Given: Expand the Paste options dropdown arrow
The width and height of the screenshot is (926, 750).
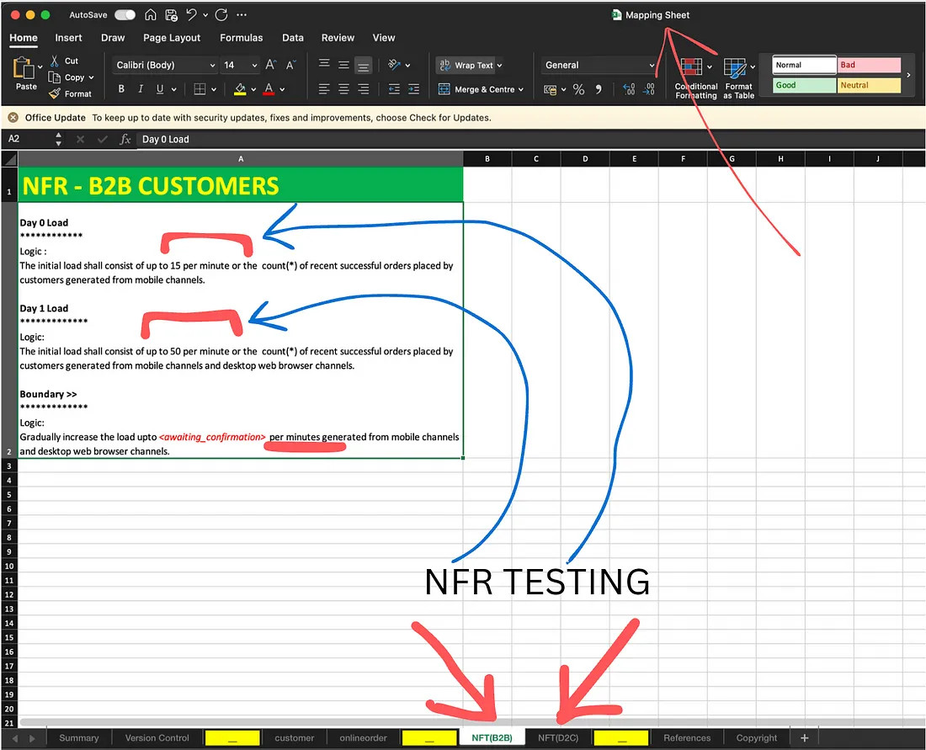Looking at the screenshot, I should [x=40, y=66].
